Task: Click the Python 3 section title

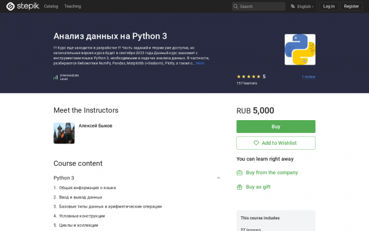Action: click(x=64, y=178)
